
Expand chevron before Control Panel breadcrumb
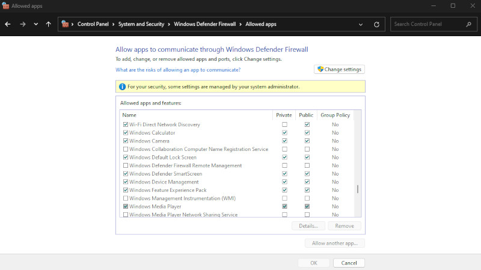[x=72, y=24]
